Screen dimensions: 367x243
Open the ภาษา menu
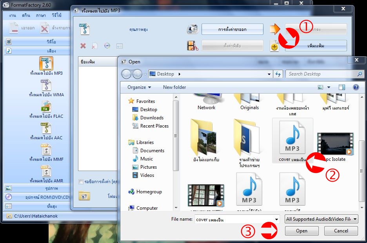(41, 16)
